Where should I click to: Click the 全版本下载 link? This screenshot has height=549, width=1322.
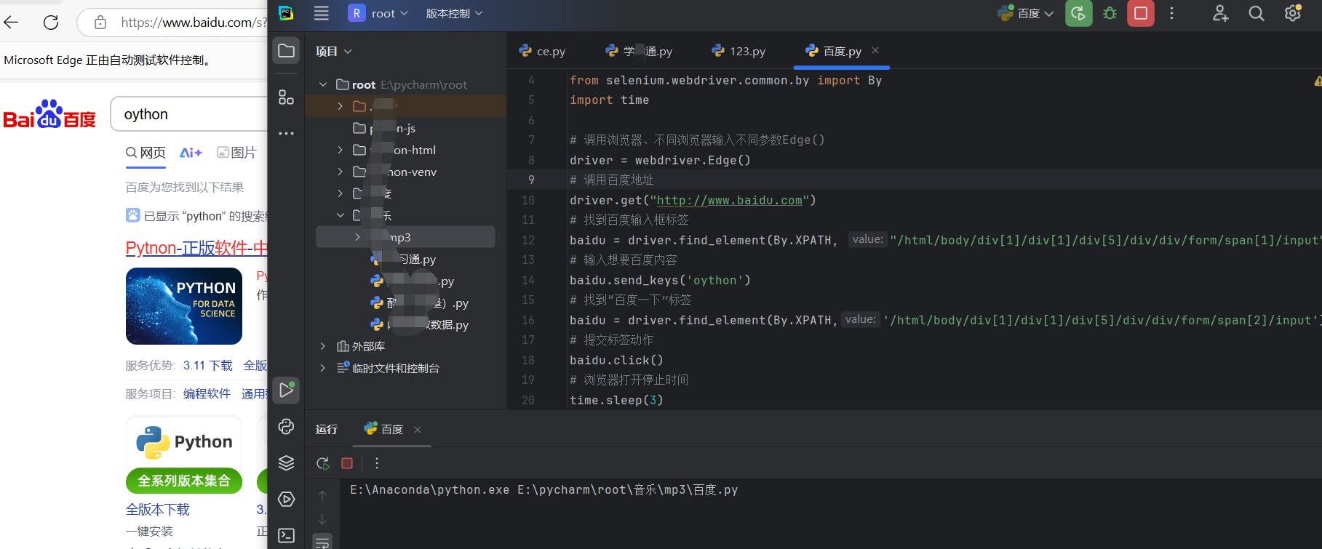click(x=158, y=510)
